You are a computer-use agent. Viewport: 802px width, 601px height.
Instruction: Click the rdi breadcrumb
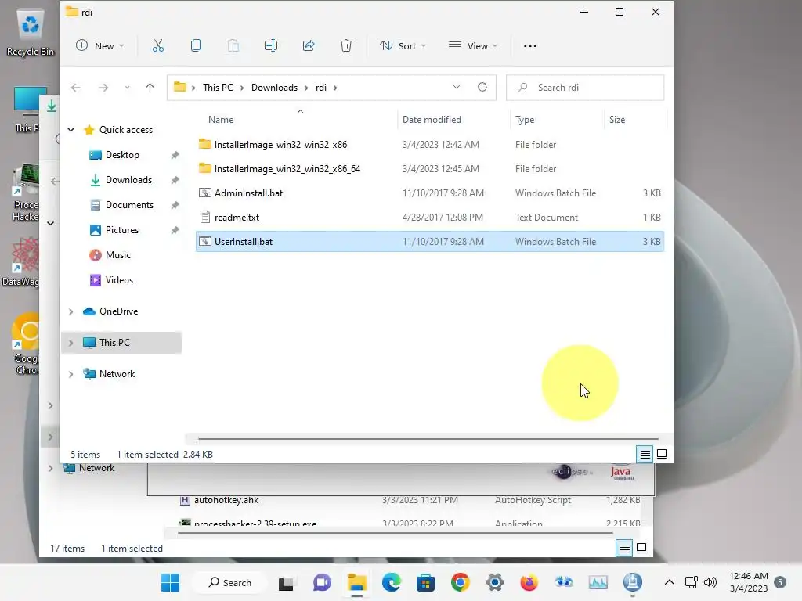(320, 88)
